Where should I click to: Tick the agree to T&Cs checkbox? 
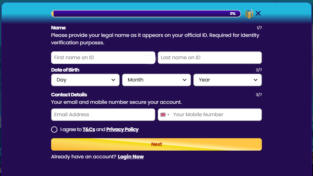coord(54,130)
